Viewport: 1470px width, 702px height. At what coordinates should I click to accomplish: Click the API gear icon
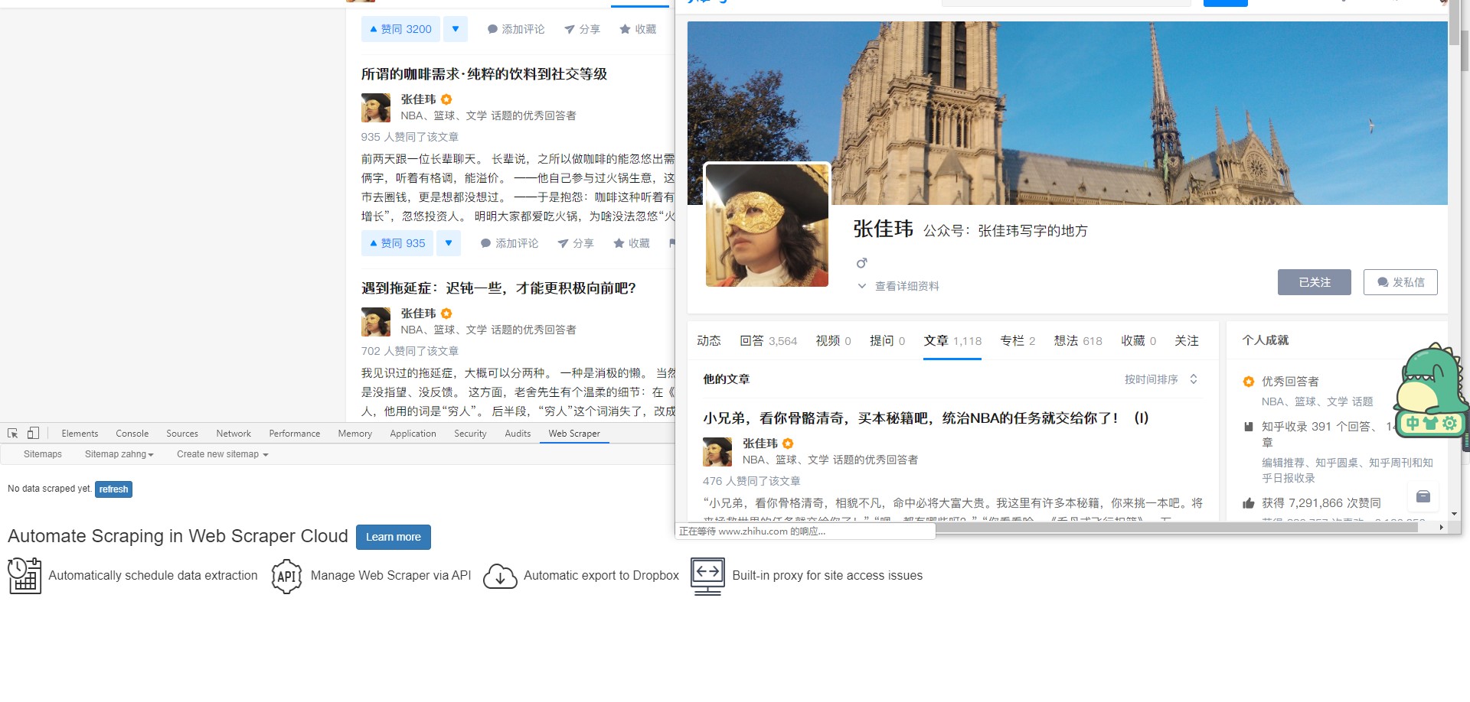pos(286,576)
